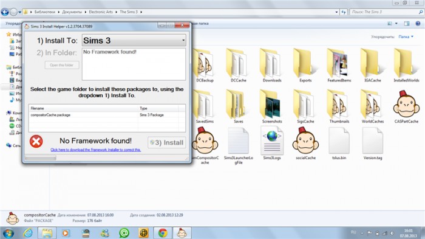Click the address bar refresh icon
The image size is (425, 239).
344,12
